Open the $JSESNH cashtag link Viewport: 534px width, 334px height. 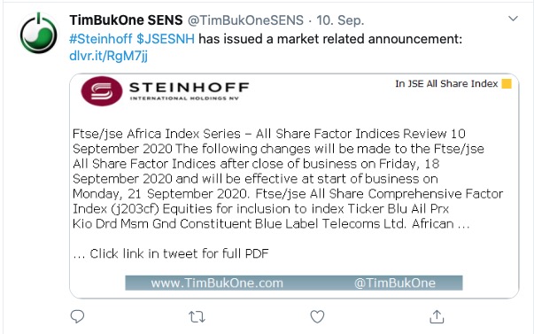[166, 39]
